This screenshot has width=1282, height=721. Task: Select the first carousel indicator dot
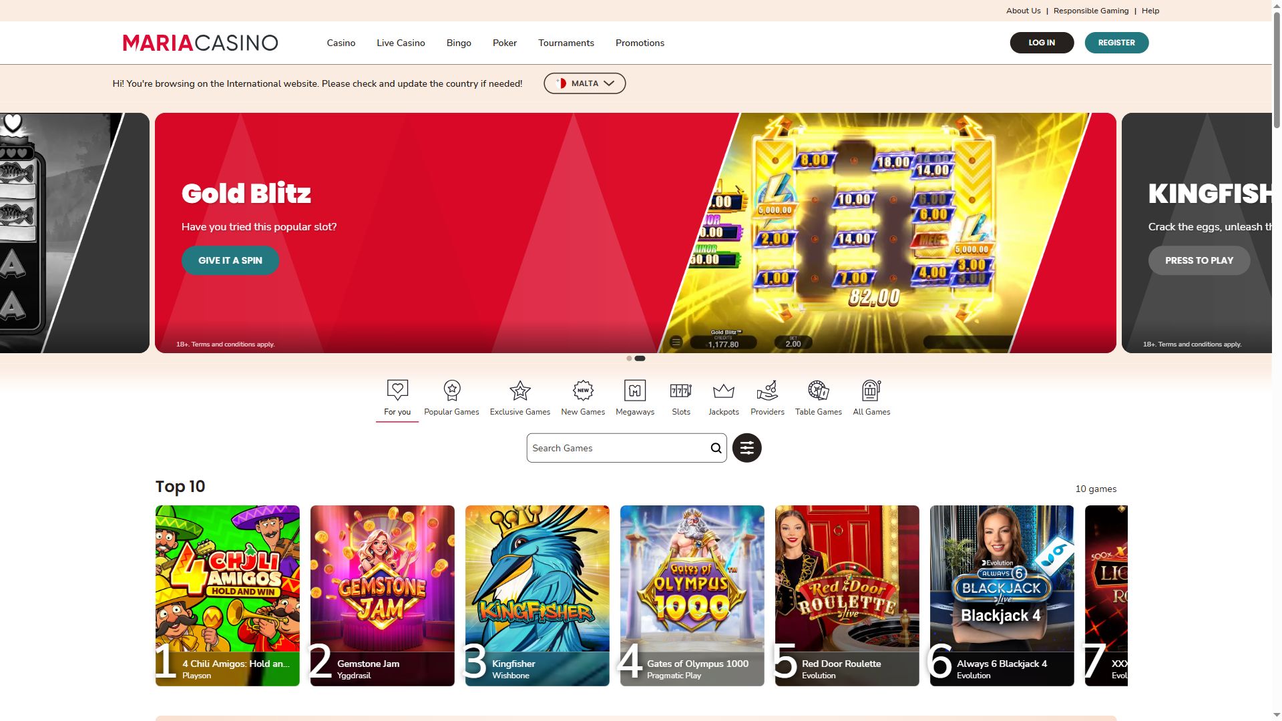point(629,358)
